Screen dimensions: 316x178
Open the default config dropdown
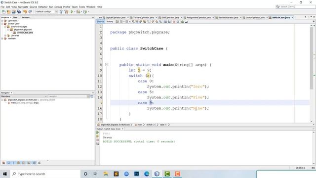click(x=46, y=12)
